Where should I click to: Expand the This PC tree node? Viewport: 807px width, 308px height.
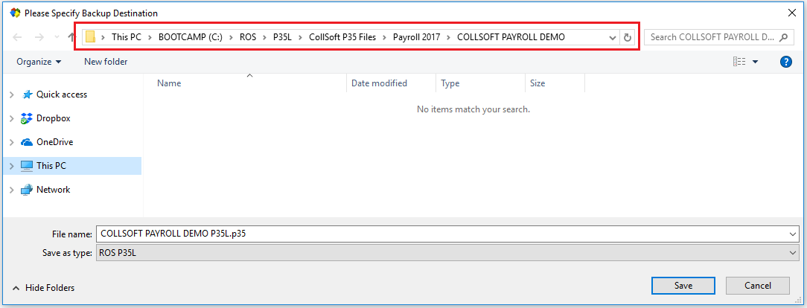point(10,166)
